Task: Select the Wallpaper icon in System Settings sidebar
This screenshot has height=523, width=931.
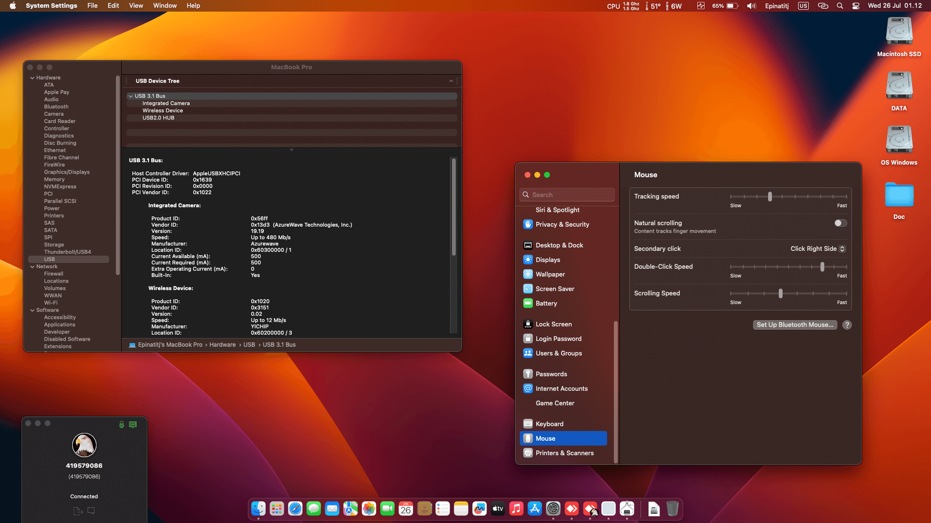Action: 528,274
